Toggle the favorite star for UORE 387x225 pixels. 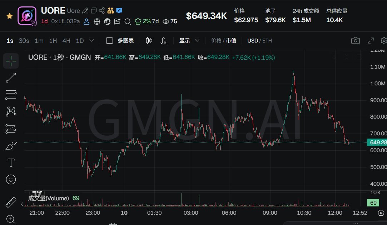click(x=10, y=16)
